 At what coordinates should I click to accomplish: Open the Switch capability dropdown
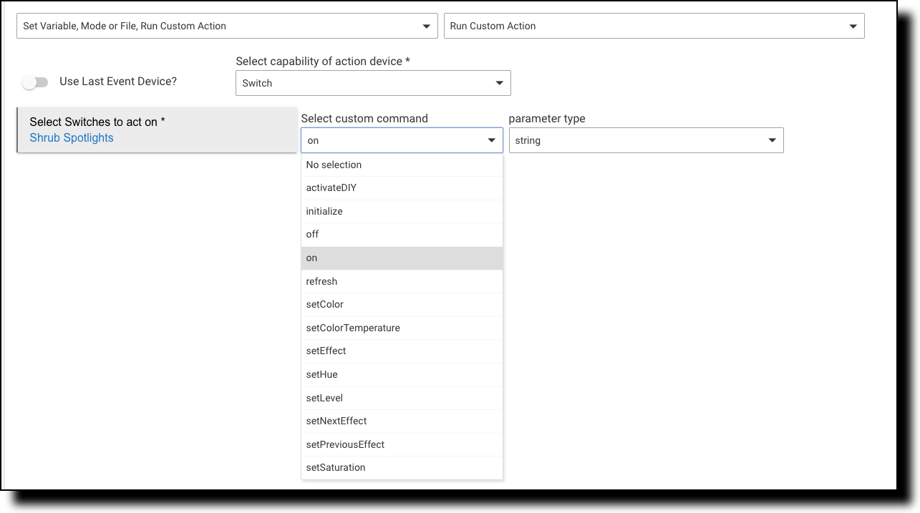373,83
